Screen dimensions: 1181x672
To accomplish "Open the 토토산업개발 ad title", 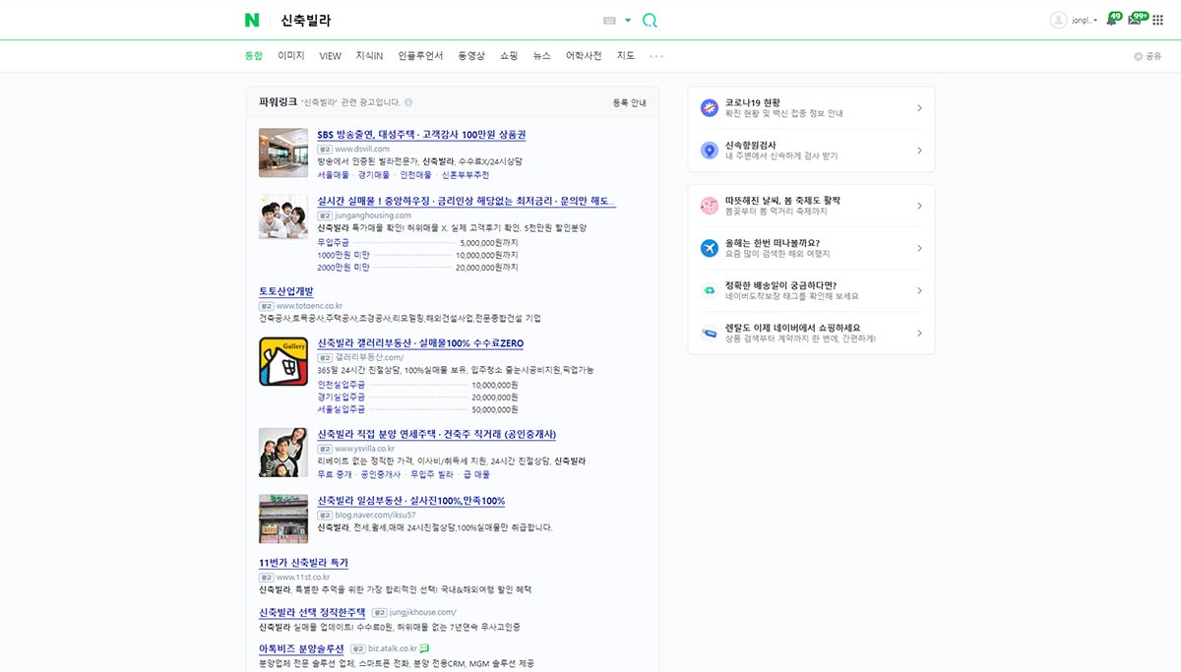I will (x=286, y=292).
